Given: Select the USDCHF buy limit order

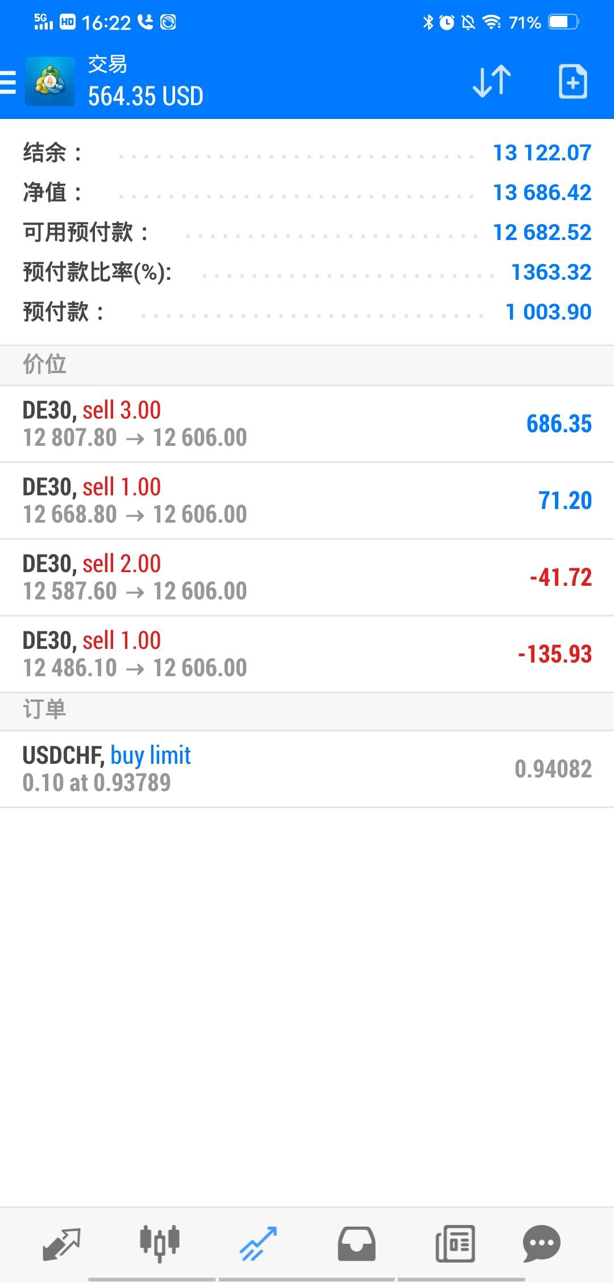Looking at the screenshot, I should tap(307, 769).
